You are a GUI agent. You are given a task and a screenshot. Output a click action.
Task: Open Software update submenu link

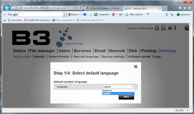(x=139, y=57)
